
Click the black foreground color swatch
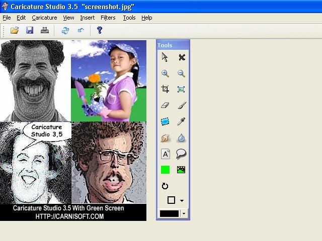[x=169, y=213]
